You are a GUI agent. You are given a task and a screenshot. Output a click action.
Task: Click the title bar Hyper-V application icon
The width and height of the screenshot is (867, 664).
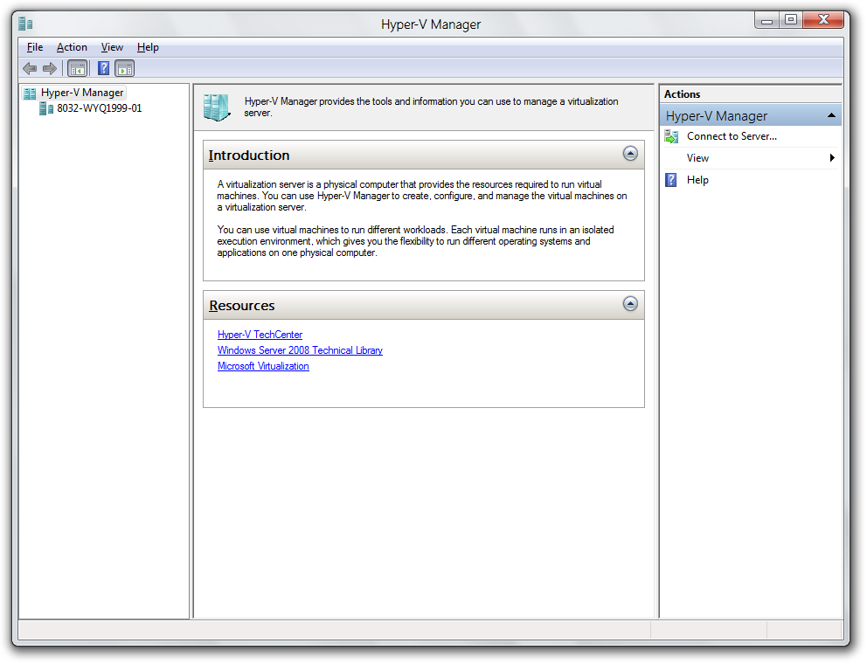[x=25, y=24]
